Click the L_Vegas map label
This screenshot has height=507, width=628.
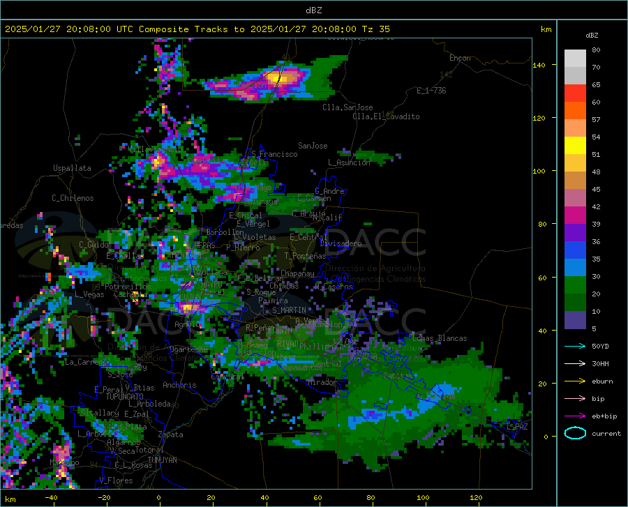[89, 294]
